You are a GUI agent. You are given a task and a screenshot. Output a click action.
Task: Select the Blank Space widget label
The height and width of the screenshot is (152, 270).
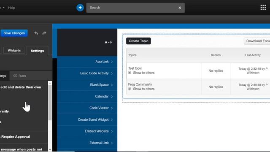(100, 85)
